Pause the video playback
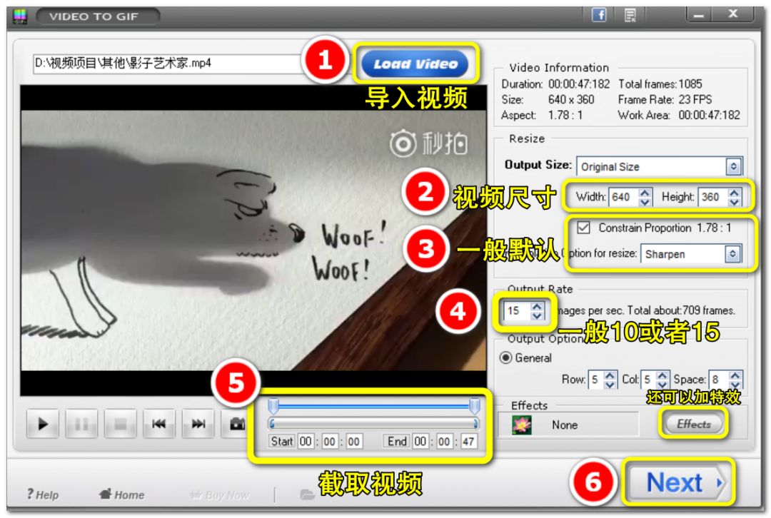The height and width of the screenshot is (518, 771). coord(81,423)
